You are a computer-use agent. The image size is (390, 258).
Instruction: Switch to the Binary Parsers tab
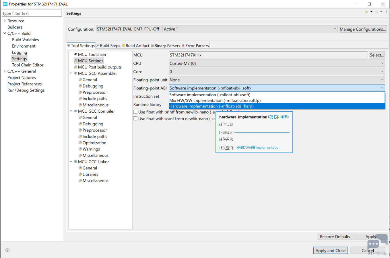pyautogui.click(x=166, y=46)
